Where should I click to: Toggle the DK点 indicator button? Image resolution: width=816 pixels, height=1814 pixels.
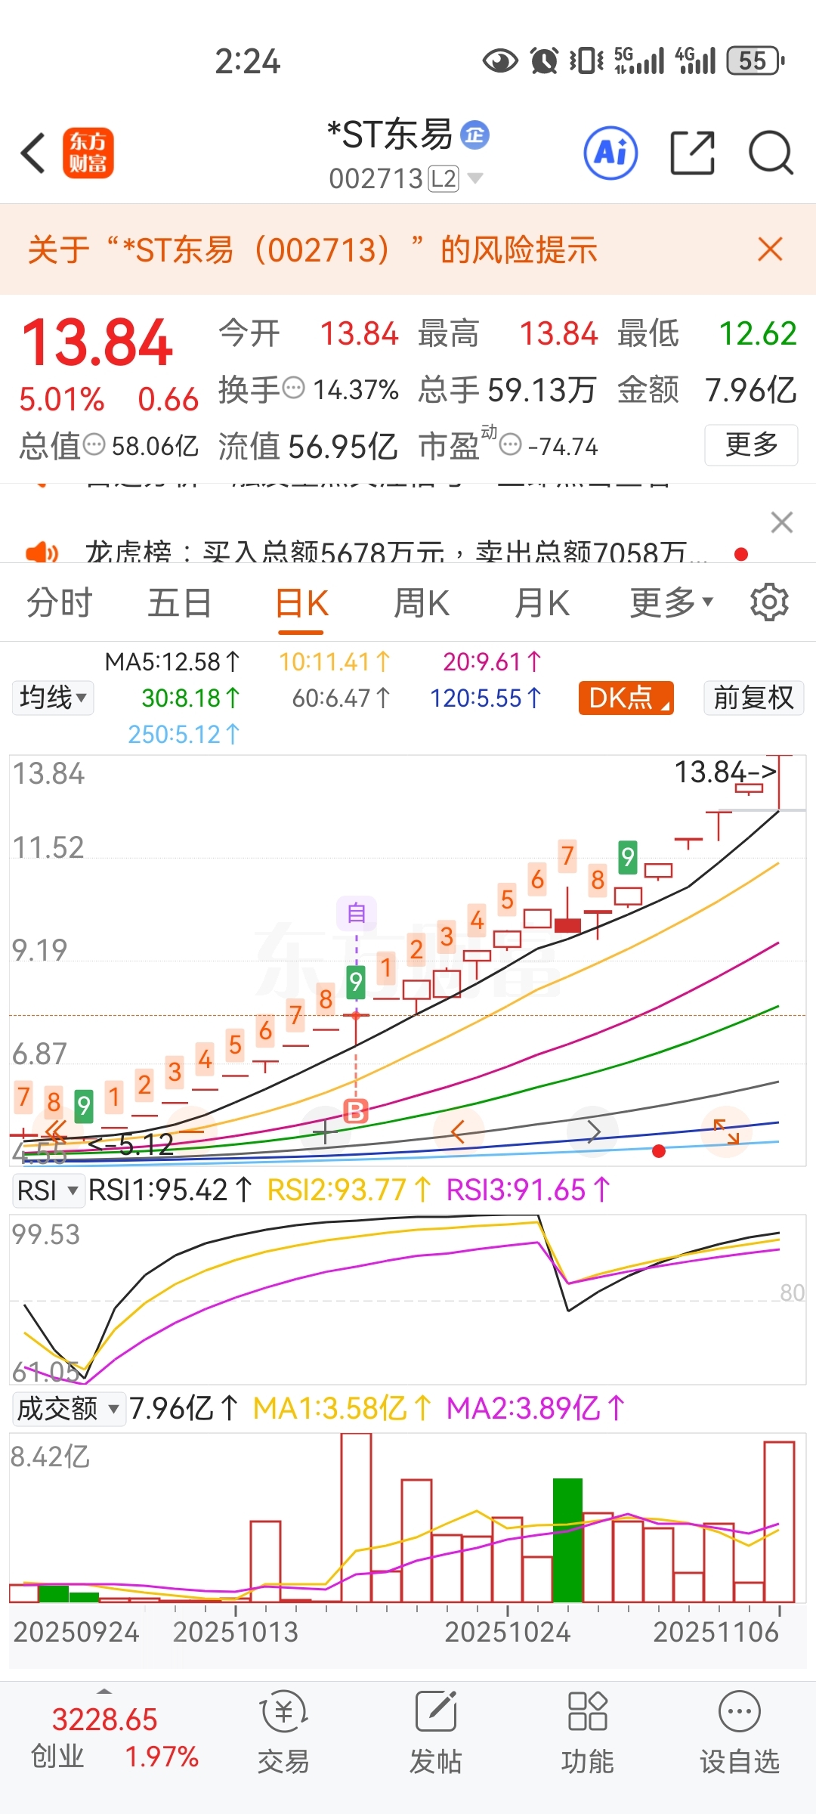[626, 697]
